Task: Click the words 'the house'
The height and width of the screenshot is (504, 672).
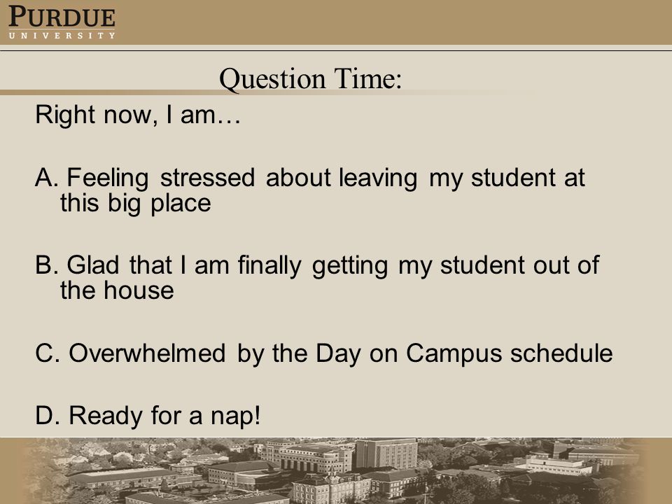Action: (x=117, y=290)
